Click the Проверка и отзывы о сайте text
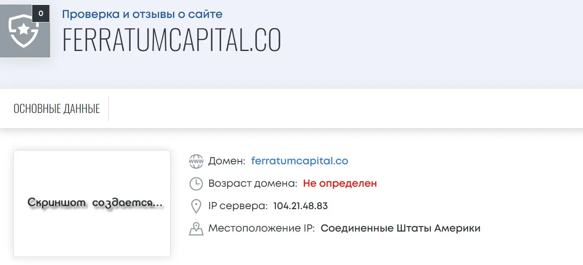The image size is (583, 265). [x=142, y=14]
